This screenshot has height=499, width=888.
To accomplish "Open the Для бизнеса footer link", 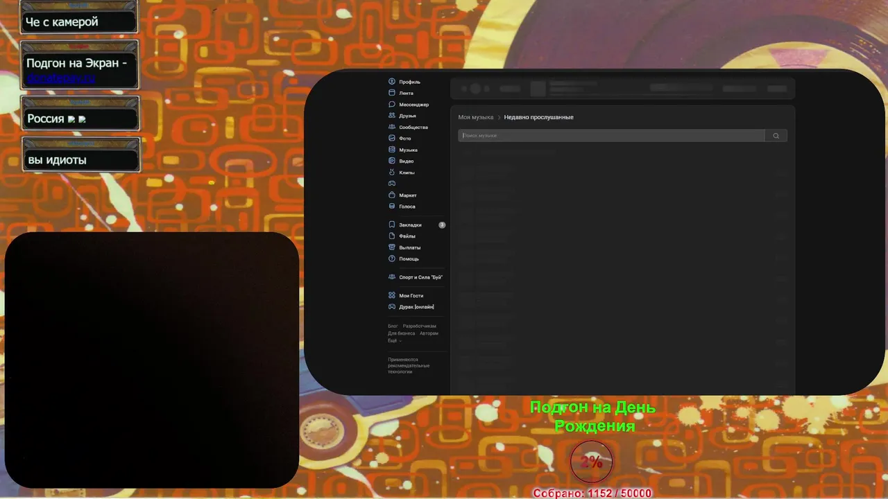I will pos(402,333).
